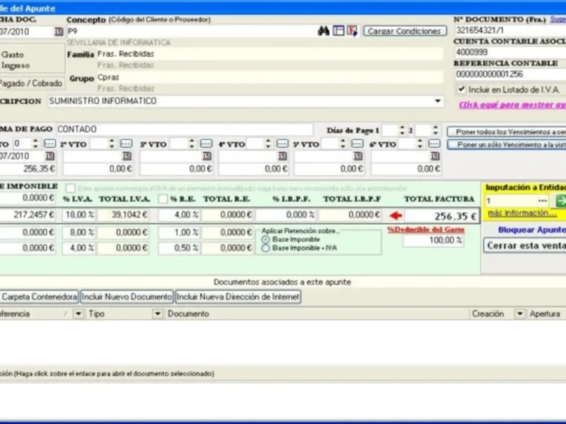Click the red document icon beside Cargar Condiciones
566x424 pixels.
coord(352,31)
